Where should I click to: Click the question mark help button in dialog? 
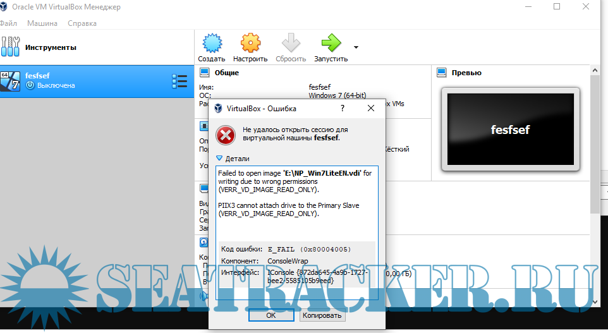343,109
